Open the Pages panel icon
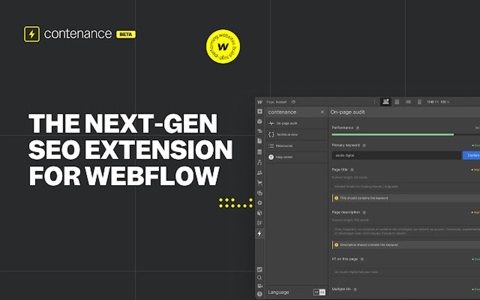The height and width of the screenshot is (300, 480). 260,141
